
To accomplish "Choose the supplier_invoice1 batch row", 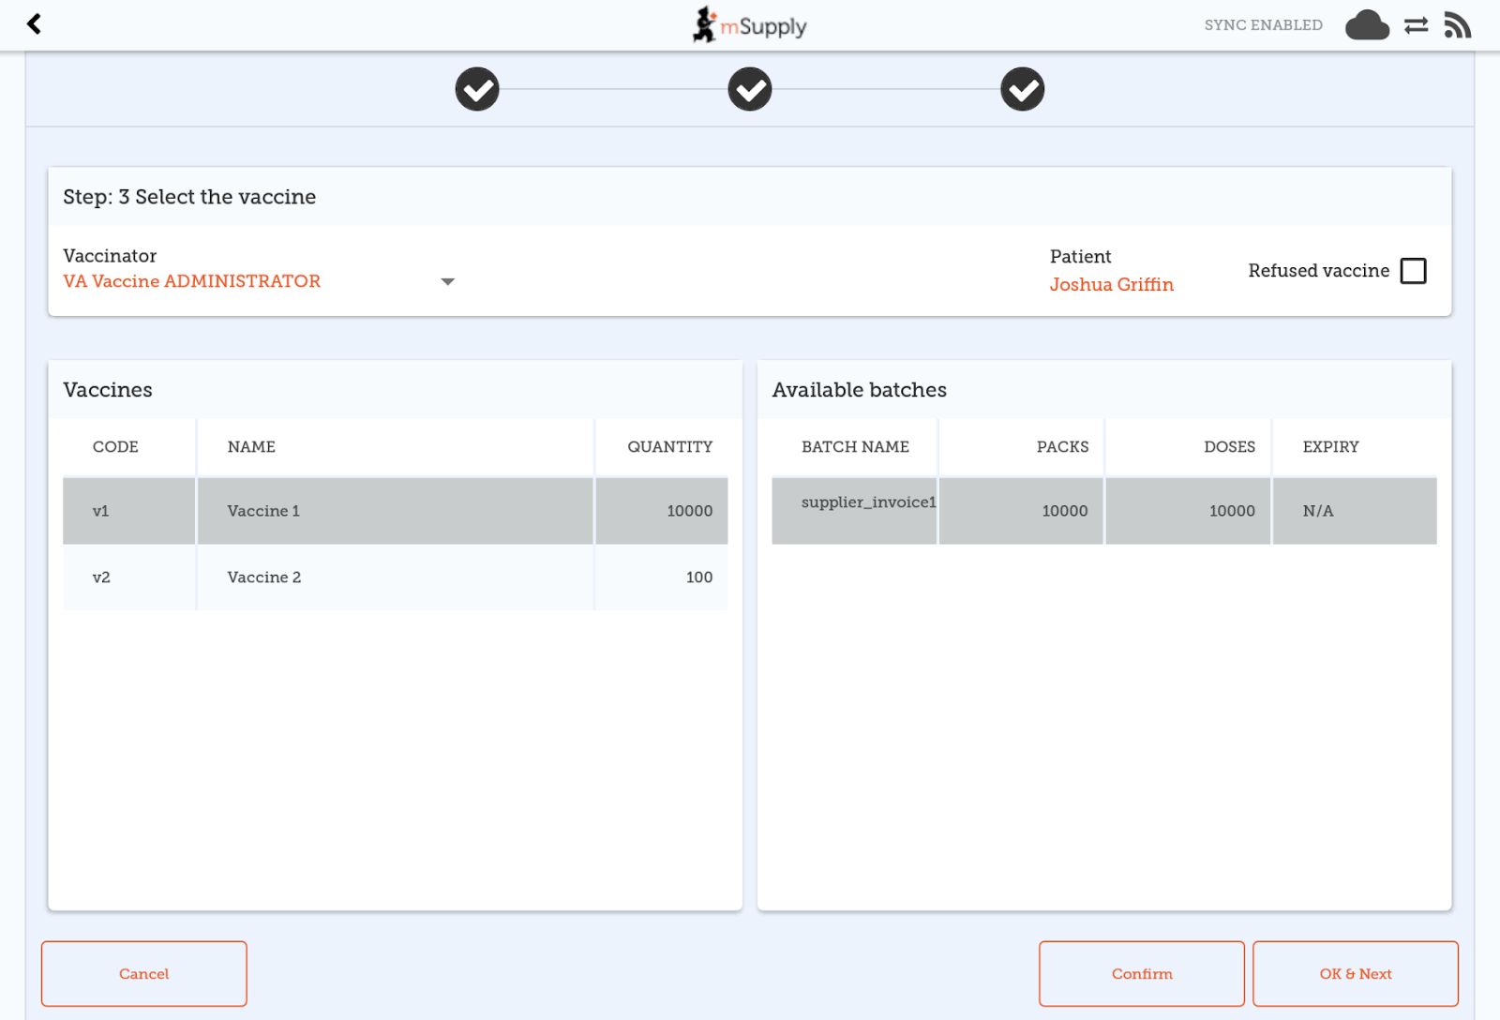I will (1103, 511).
